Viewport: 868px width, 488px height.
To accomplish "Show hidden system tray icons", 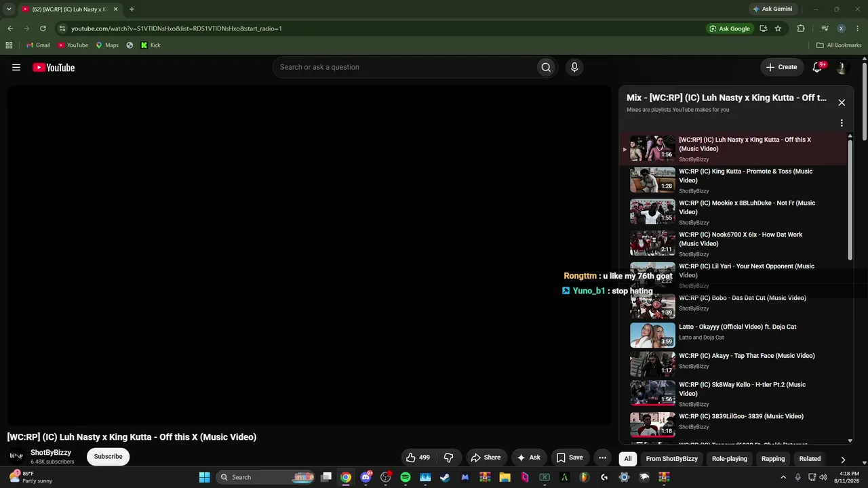I will point(783,477).
